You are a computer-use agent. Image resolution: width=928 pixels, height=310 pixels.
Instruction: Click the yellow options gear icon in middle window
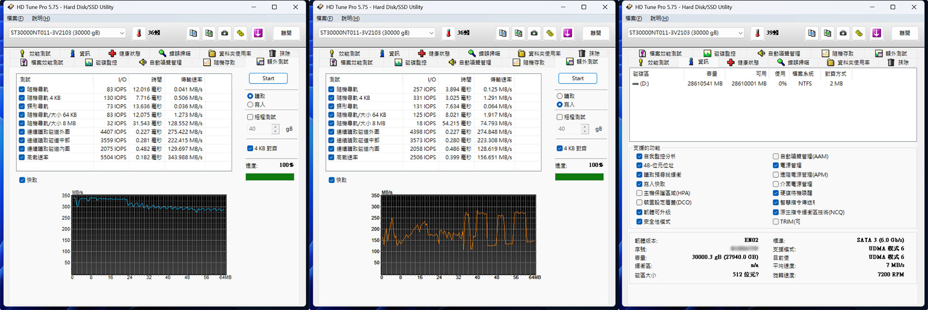[550, 33]
